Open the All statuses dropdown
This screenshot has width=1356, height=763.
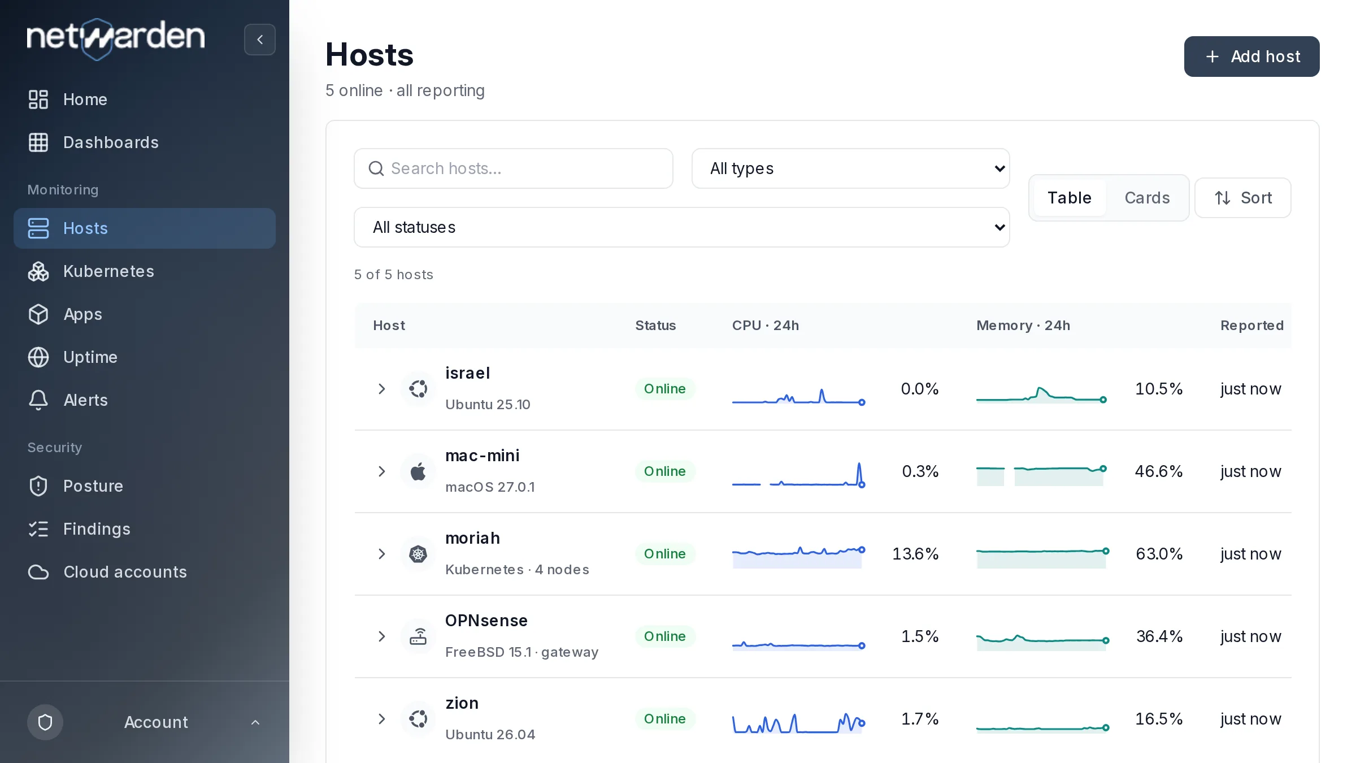click(681, 227)
